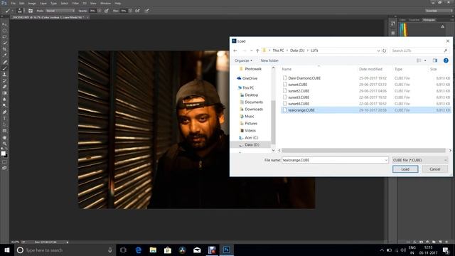Select the Crop tool
455x256 pixels.
(4, 49)
